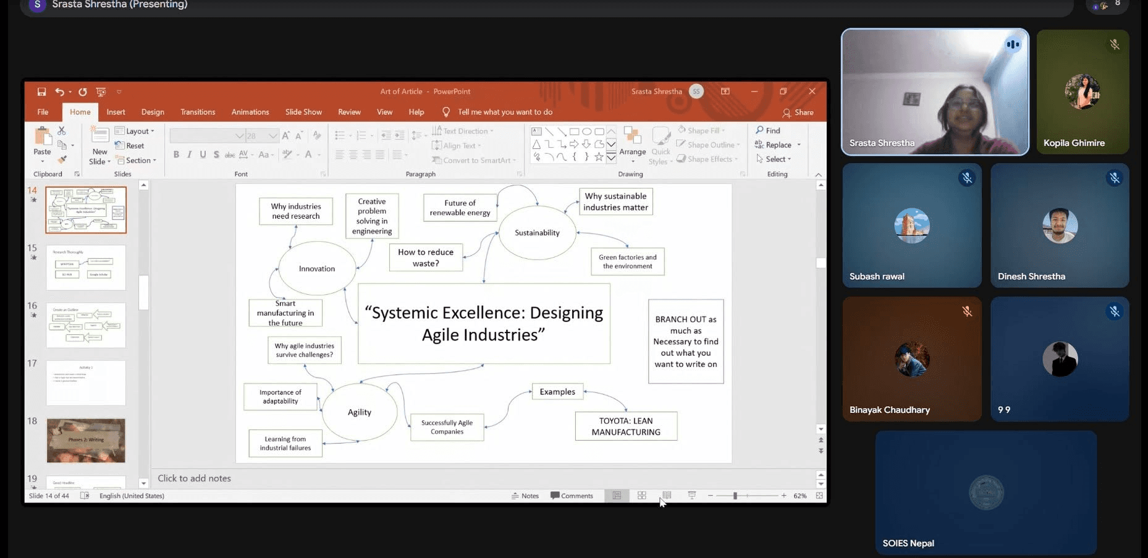This screenshot has width=1148, height=558.
Task: Click the Text Highlight Color icon
Action: click(x=287, y=154)
